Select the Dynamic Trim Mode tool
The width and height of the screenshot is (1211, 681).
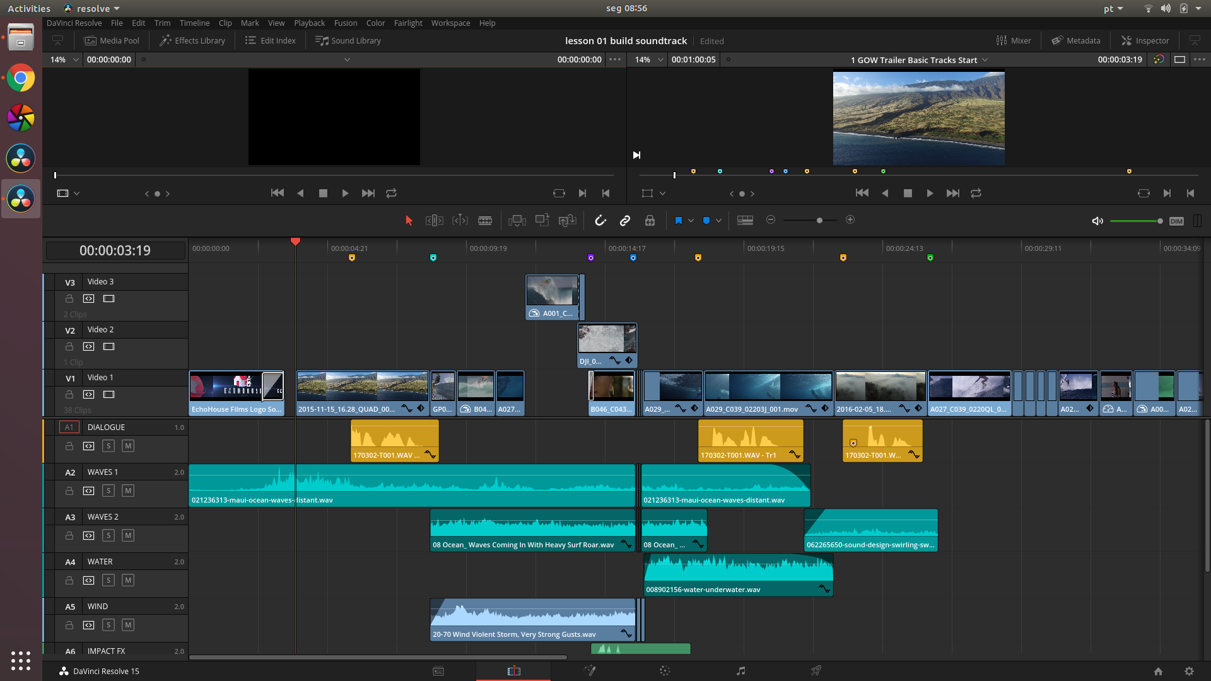coord(460,220)
